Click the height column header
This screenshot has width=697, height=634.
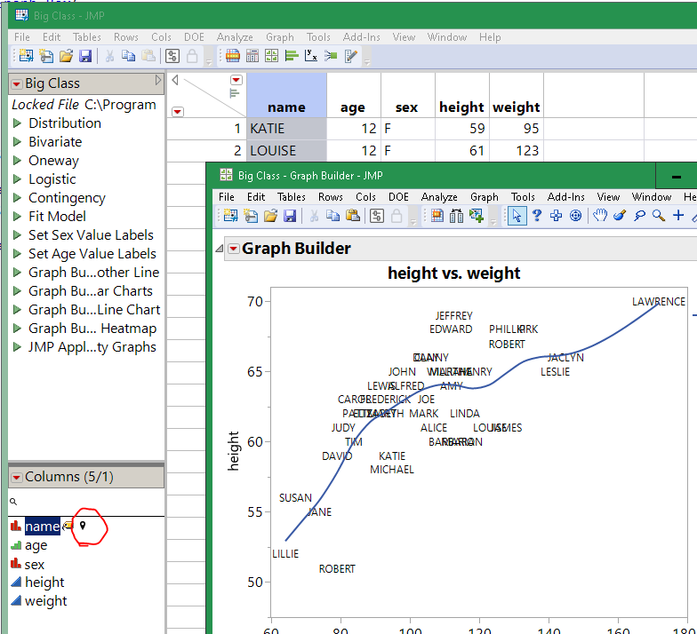click(461, 107)
